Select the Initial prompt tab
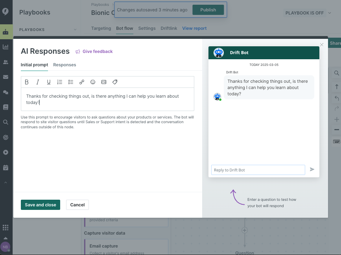Image resolution: width=341 pixels, height=255 pixels. tap(34, 65)
